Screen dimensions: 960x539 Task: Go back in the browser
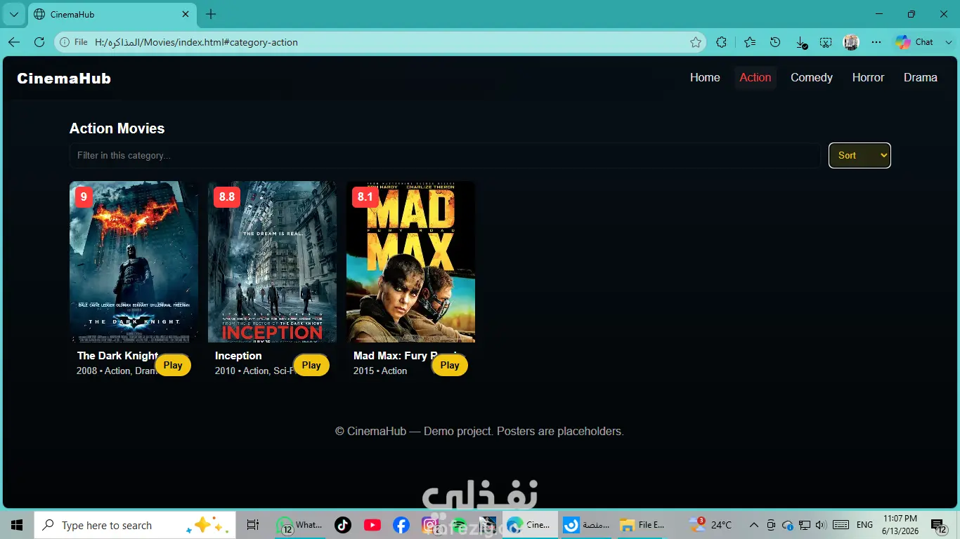14,42
